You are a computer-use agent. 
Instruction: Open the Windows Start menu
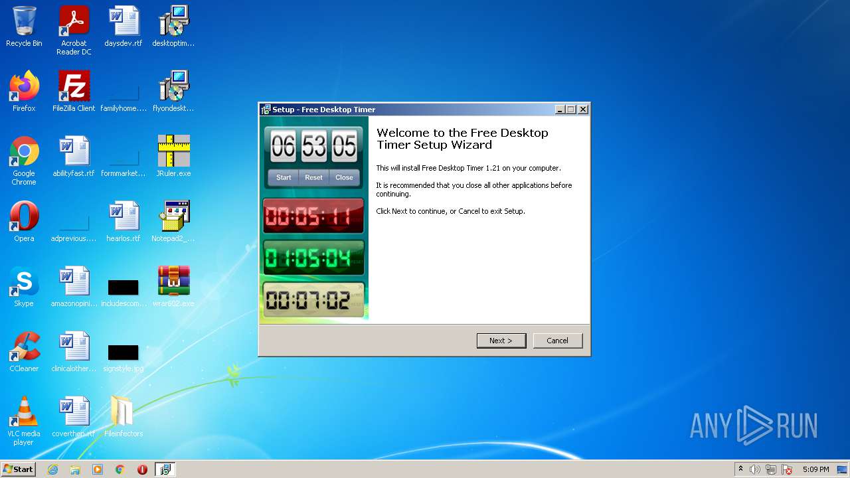point(18,469)
